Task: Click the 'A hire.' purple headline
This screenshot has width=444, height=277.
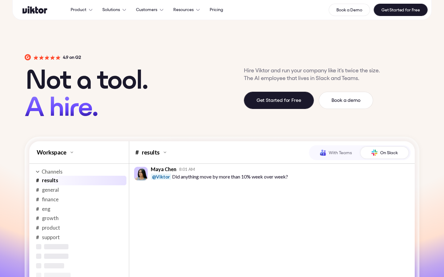Action: (61, 107)
